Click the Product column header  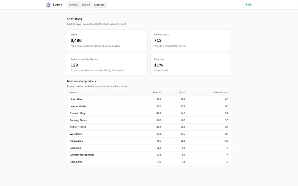coord(74,92)
